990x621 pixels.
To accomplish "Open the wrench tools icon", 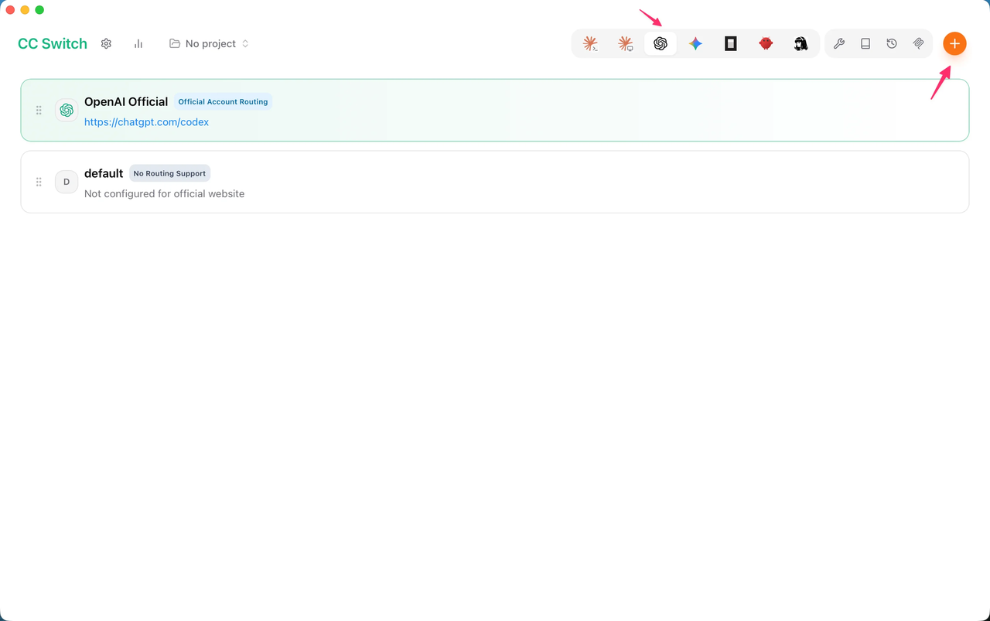I will click(839, 44).
